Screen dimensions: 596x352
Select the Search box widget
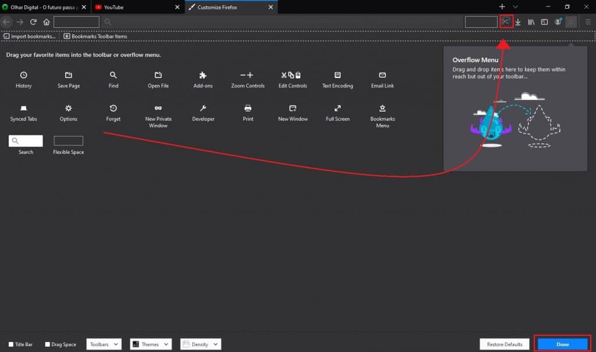(26, 145)
